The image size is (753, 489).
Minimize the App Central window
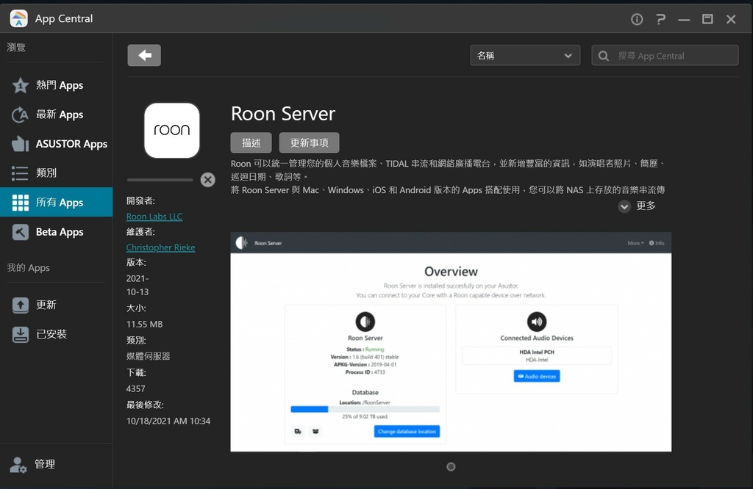pyautogui.click(x=684, y=19)
